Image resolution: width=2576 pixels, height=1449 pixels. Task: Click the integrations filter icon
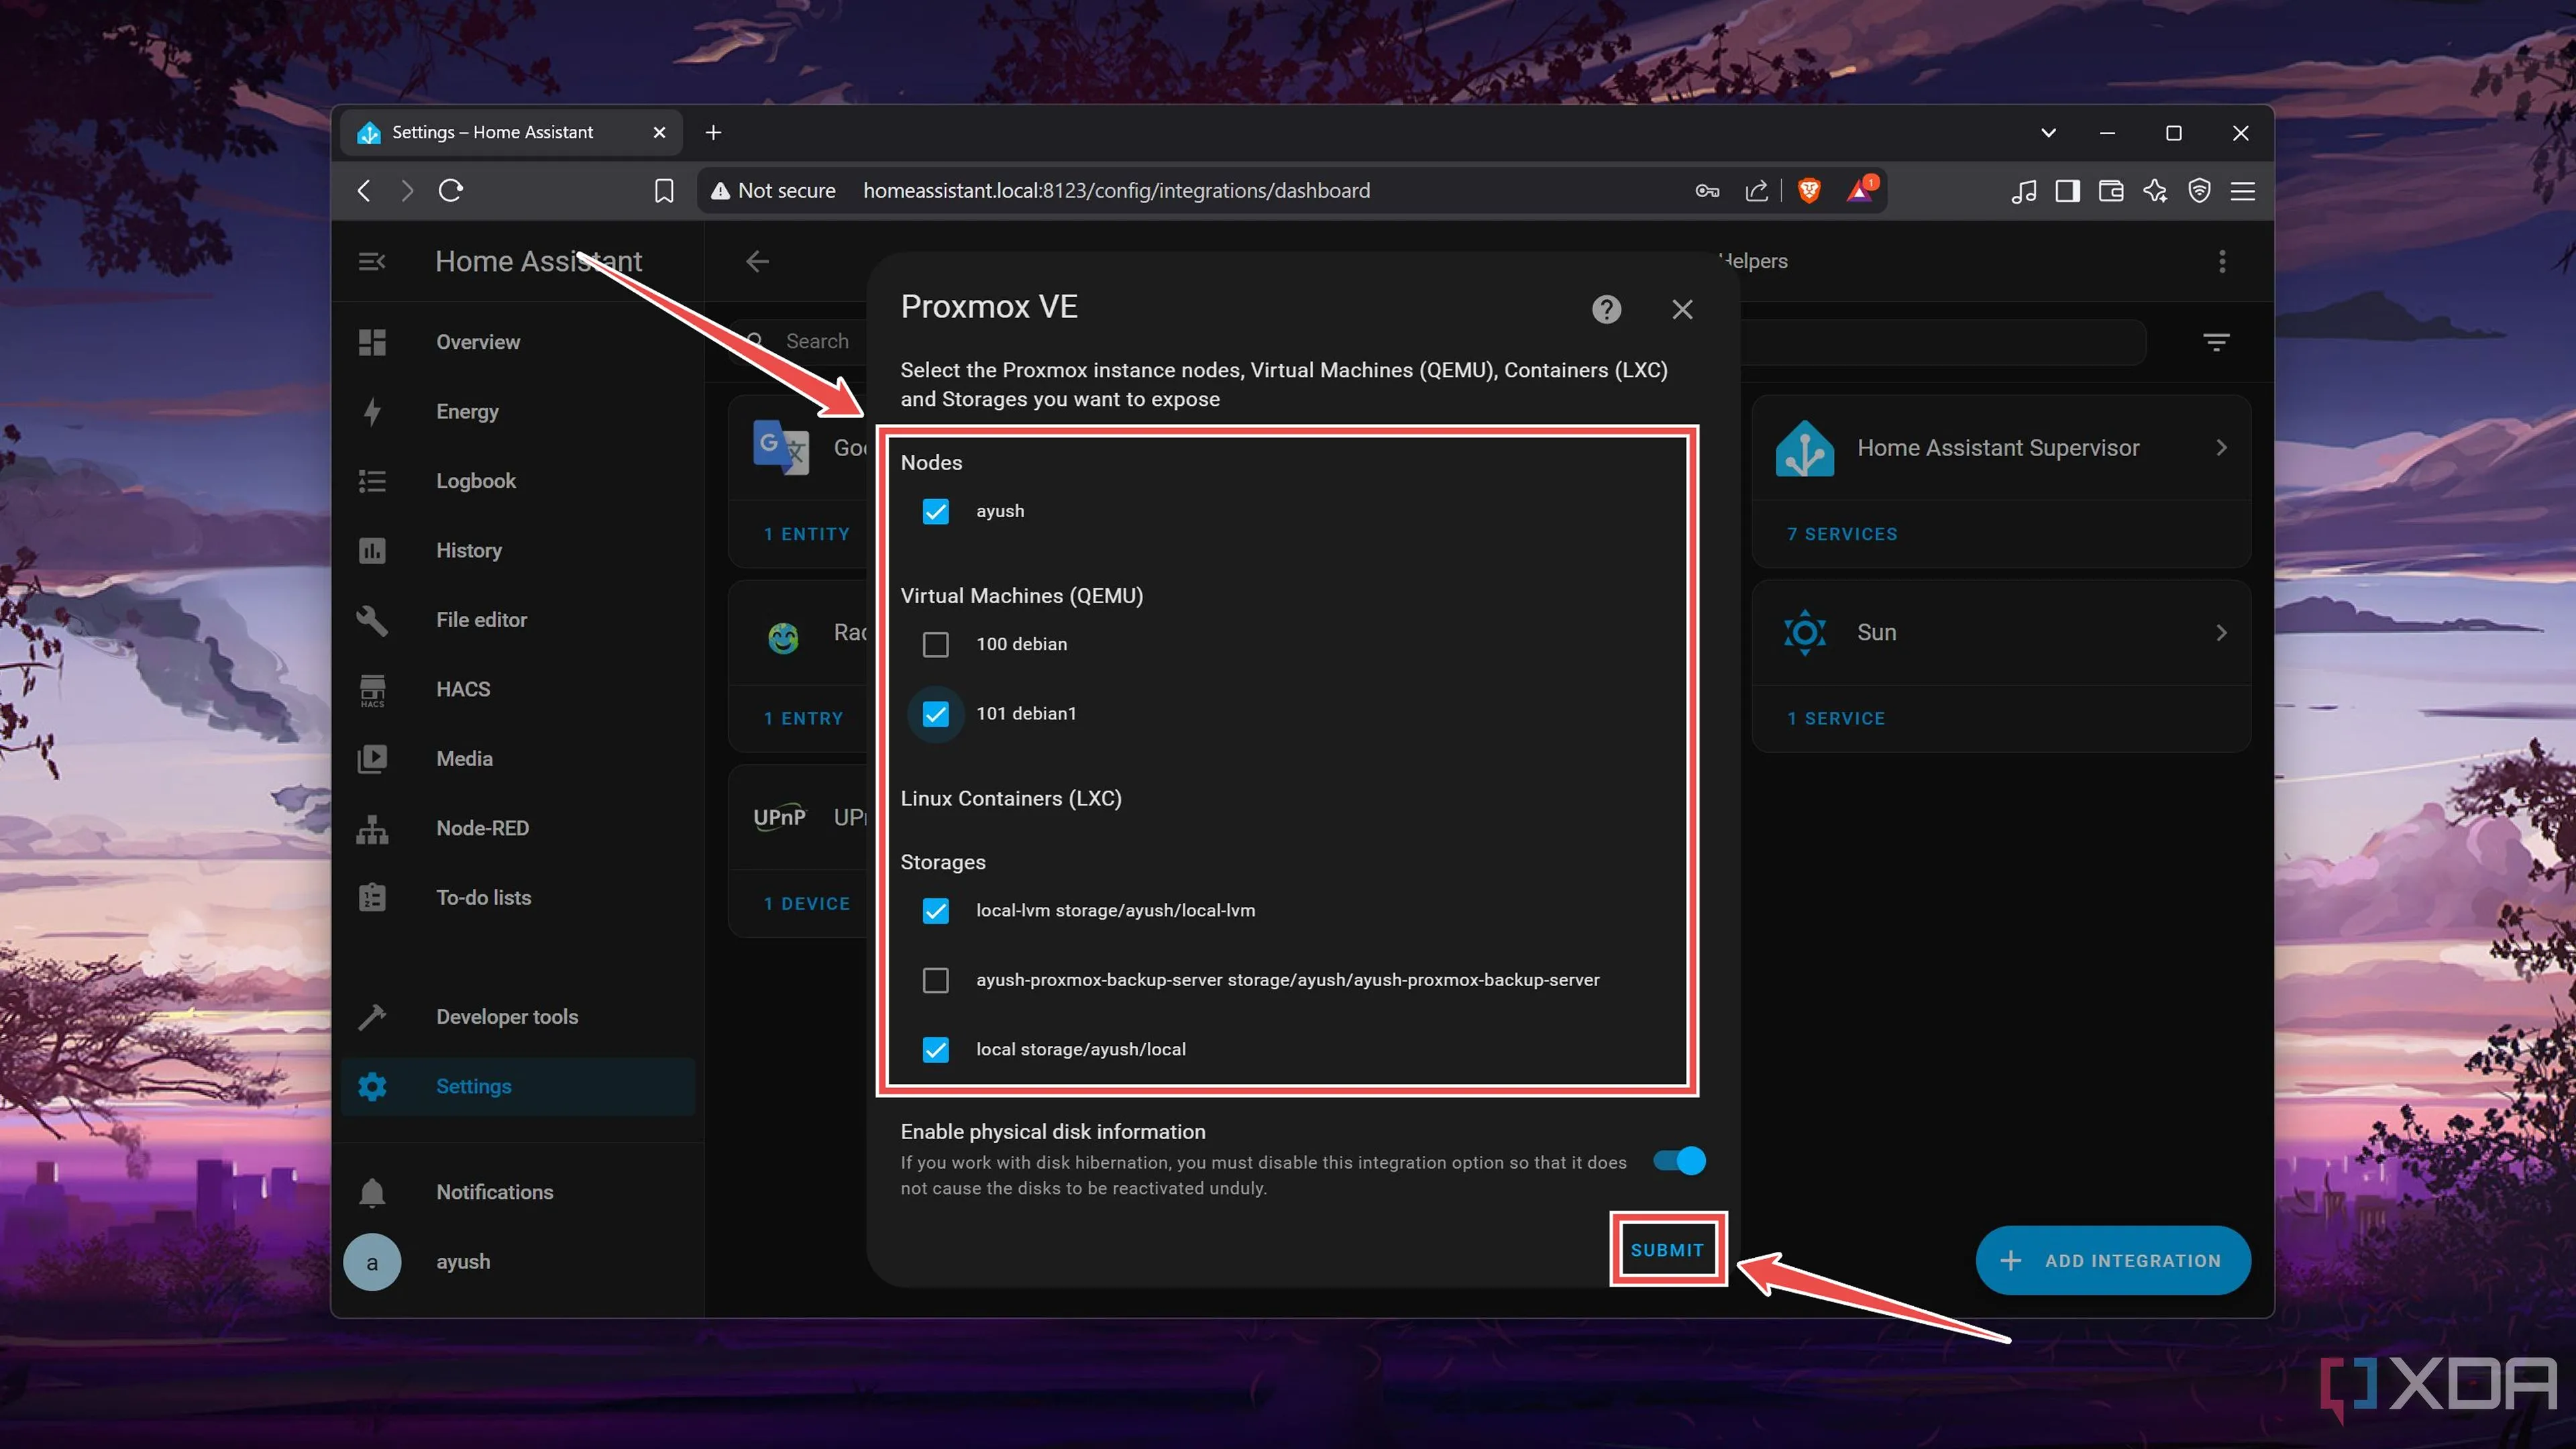2216,342
